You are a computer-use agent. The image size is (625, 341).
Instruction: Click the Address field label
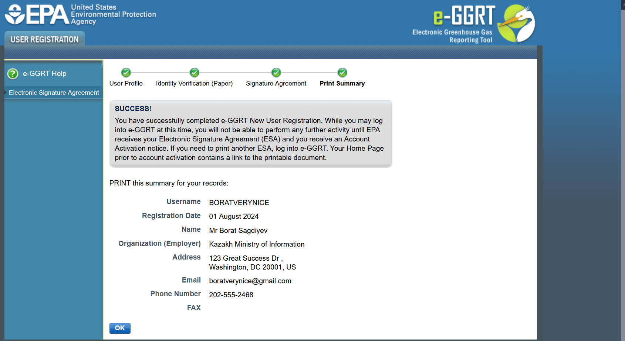[x=186, y=257]
